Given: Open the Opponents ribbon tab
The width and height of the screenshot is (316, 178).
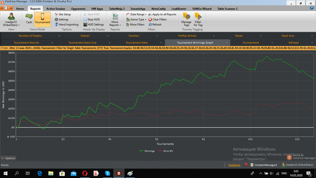Looking at the screenshot, I should click(78, 9).
